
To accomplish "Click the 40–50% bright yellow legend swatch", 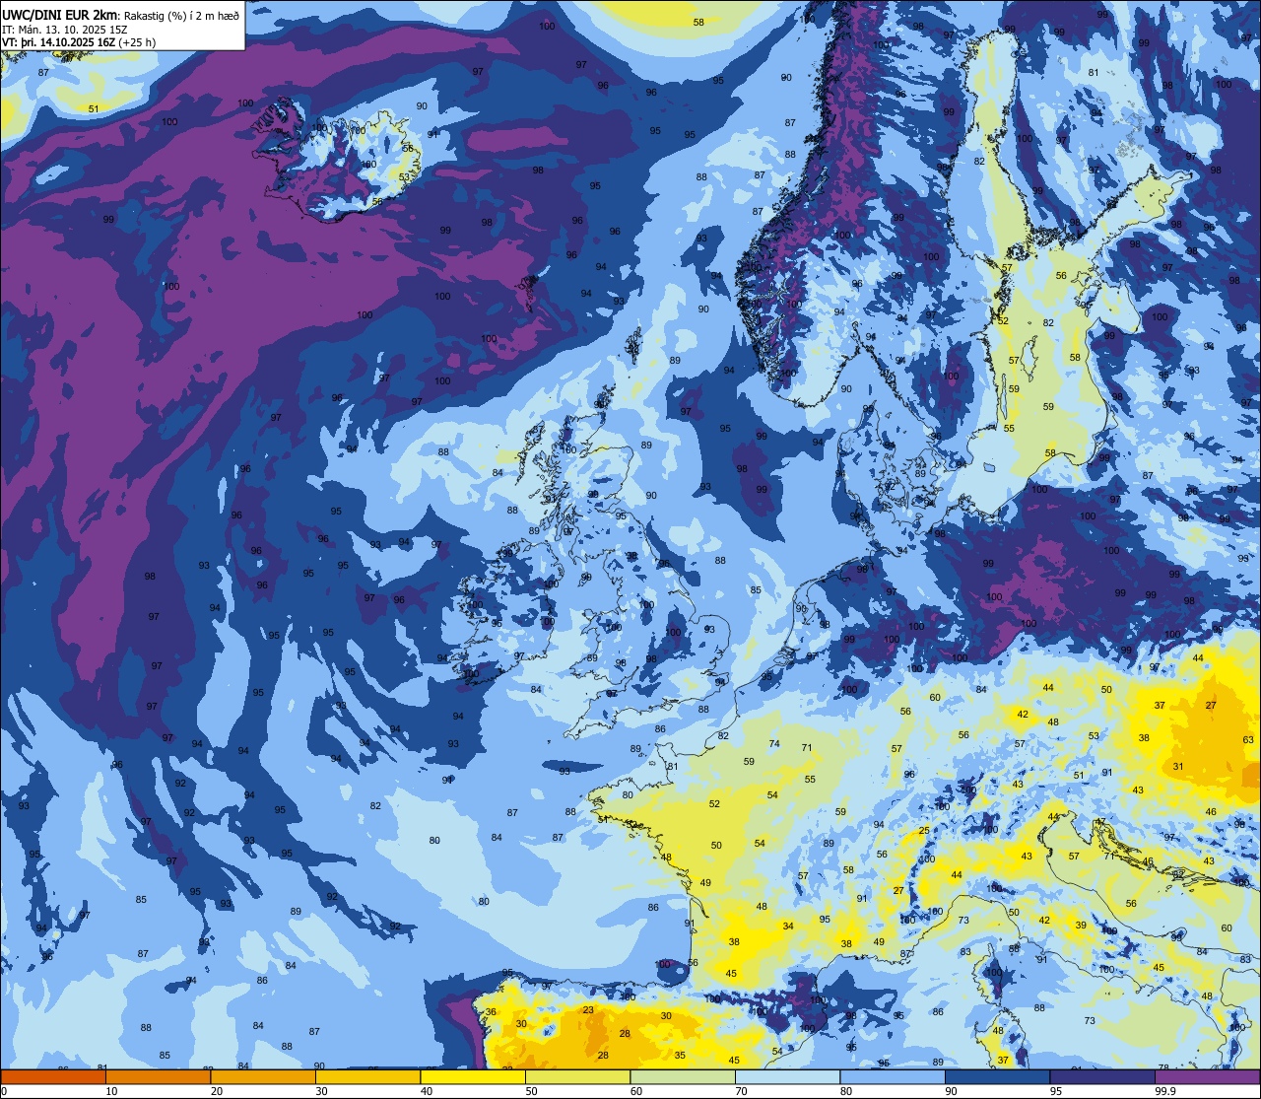I will pos(473,1077).
